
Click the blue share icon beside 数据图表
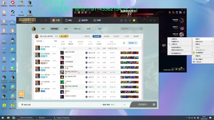124,43
